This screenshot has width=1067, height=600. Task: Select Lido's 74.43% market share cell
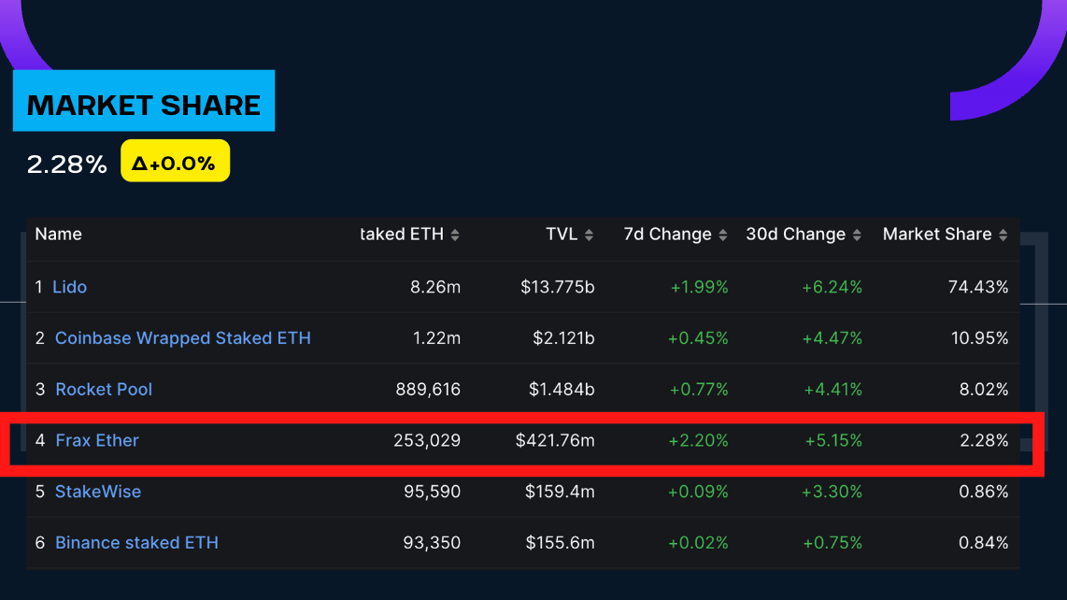pos(978,287)
